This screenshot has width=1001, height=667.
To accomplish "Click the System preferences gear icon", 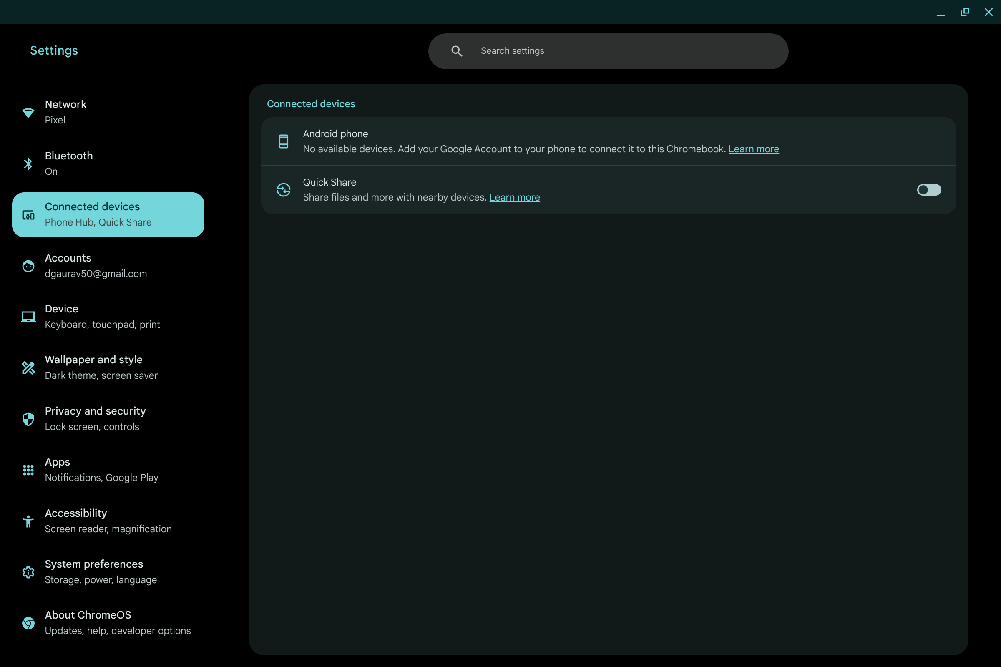I will [28, 572].
